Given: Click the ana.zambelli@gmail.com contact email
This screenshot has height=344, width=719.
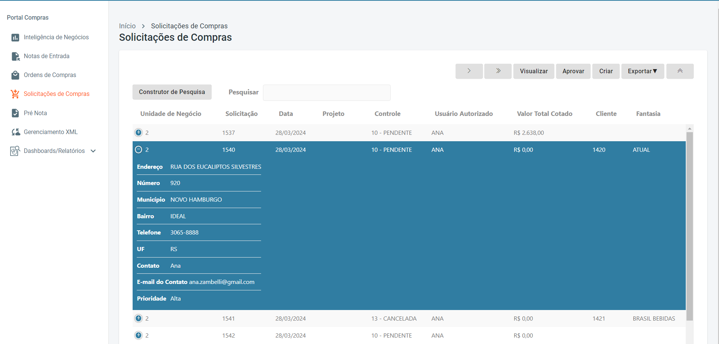Looking at the screenshot, I should pos(222,282).
